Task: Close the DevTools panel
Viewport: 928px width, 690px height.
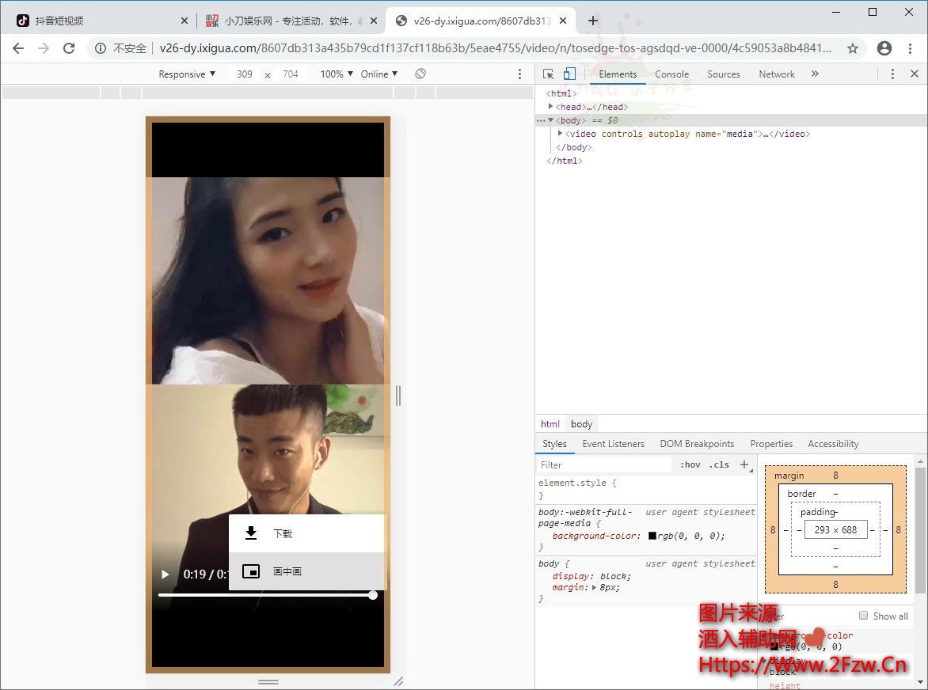Action: (x=915, y=74)
